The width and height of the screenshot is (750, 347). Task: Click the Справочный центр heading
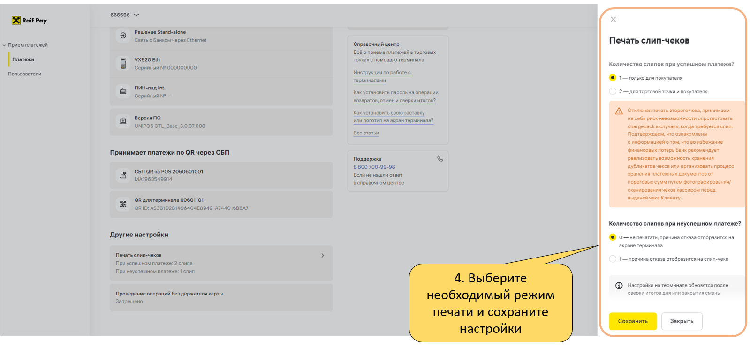[376, 44]
